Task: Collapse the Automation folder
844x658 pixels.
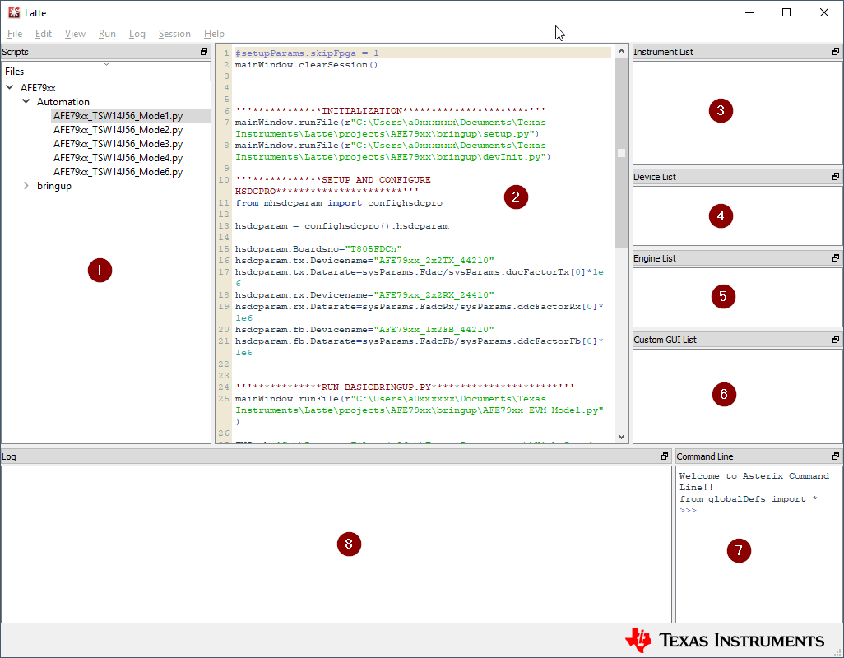Action: pos(26,101)
